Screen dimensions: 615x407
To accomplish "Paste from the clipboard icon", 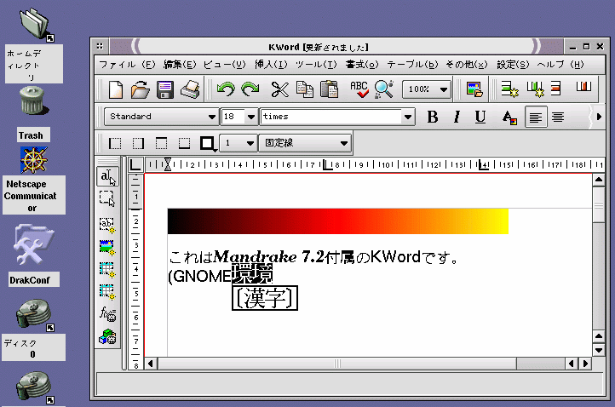I will [329, 89].
